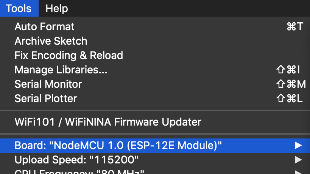Launch the Serial Plotter
The height and width of the screenshot is (174, 310).
[155, 98]
